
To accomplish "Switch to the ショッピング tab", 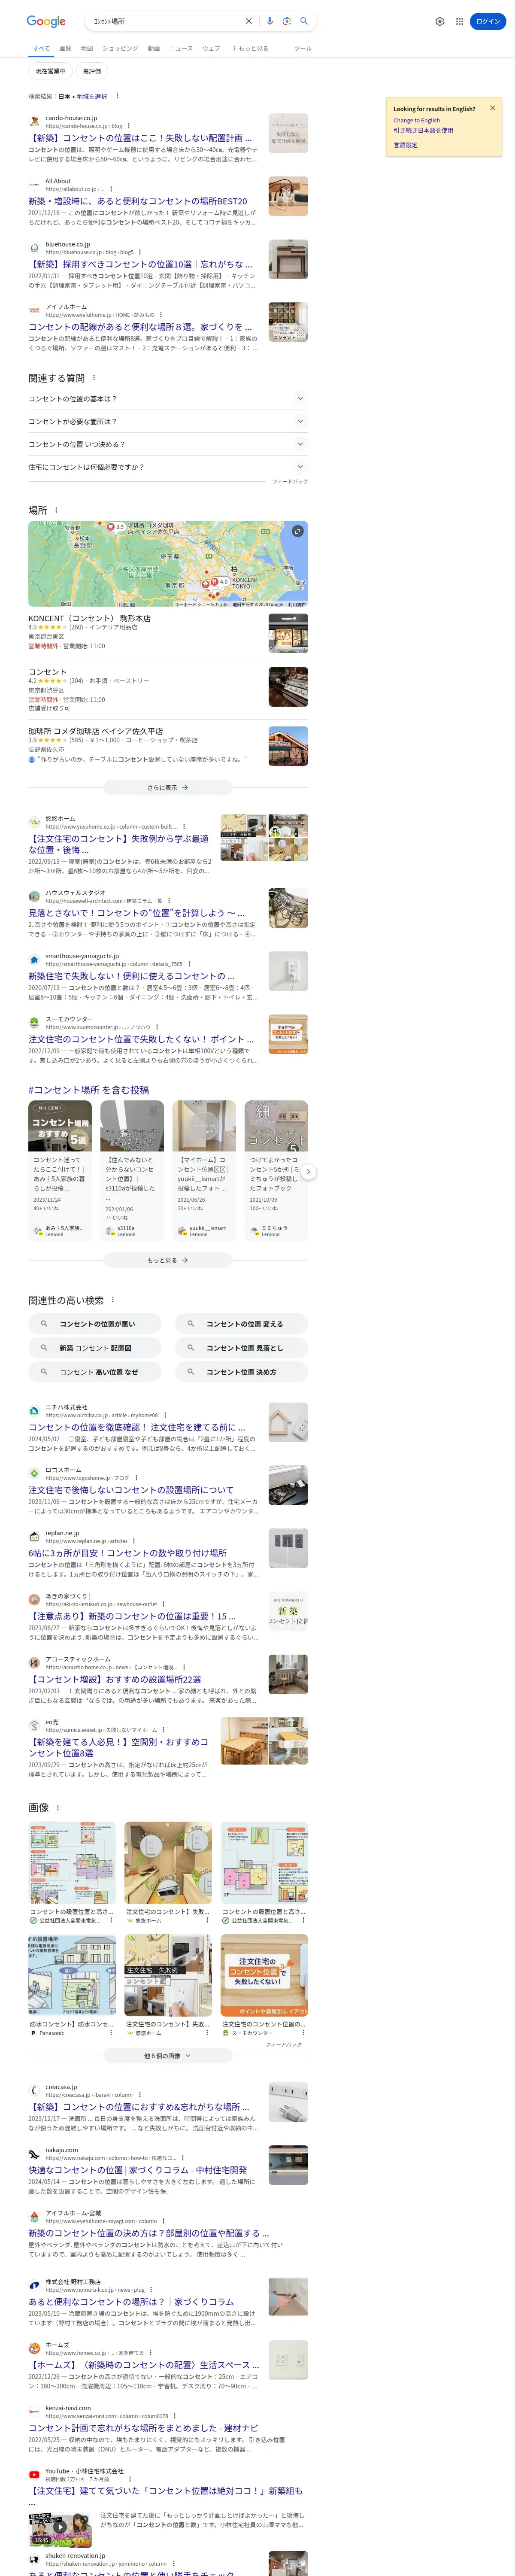I will 120,48.
